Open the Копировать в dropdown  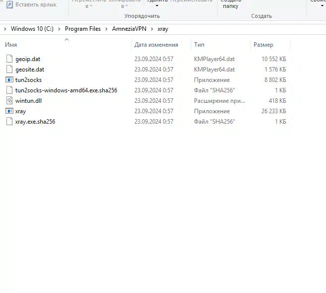[125, 6]
